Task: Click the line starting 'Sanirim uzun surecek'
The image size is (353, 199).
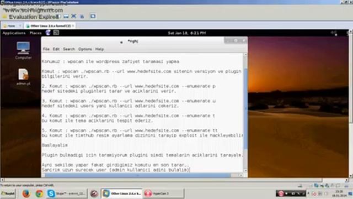Action: coord(116,170)
